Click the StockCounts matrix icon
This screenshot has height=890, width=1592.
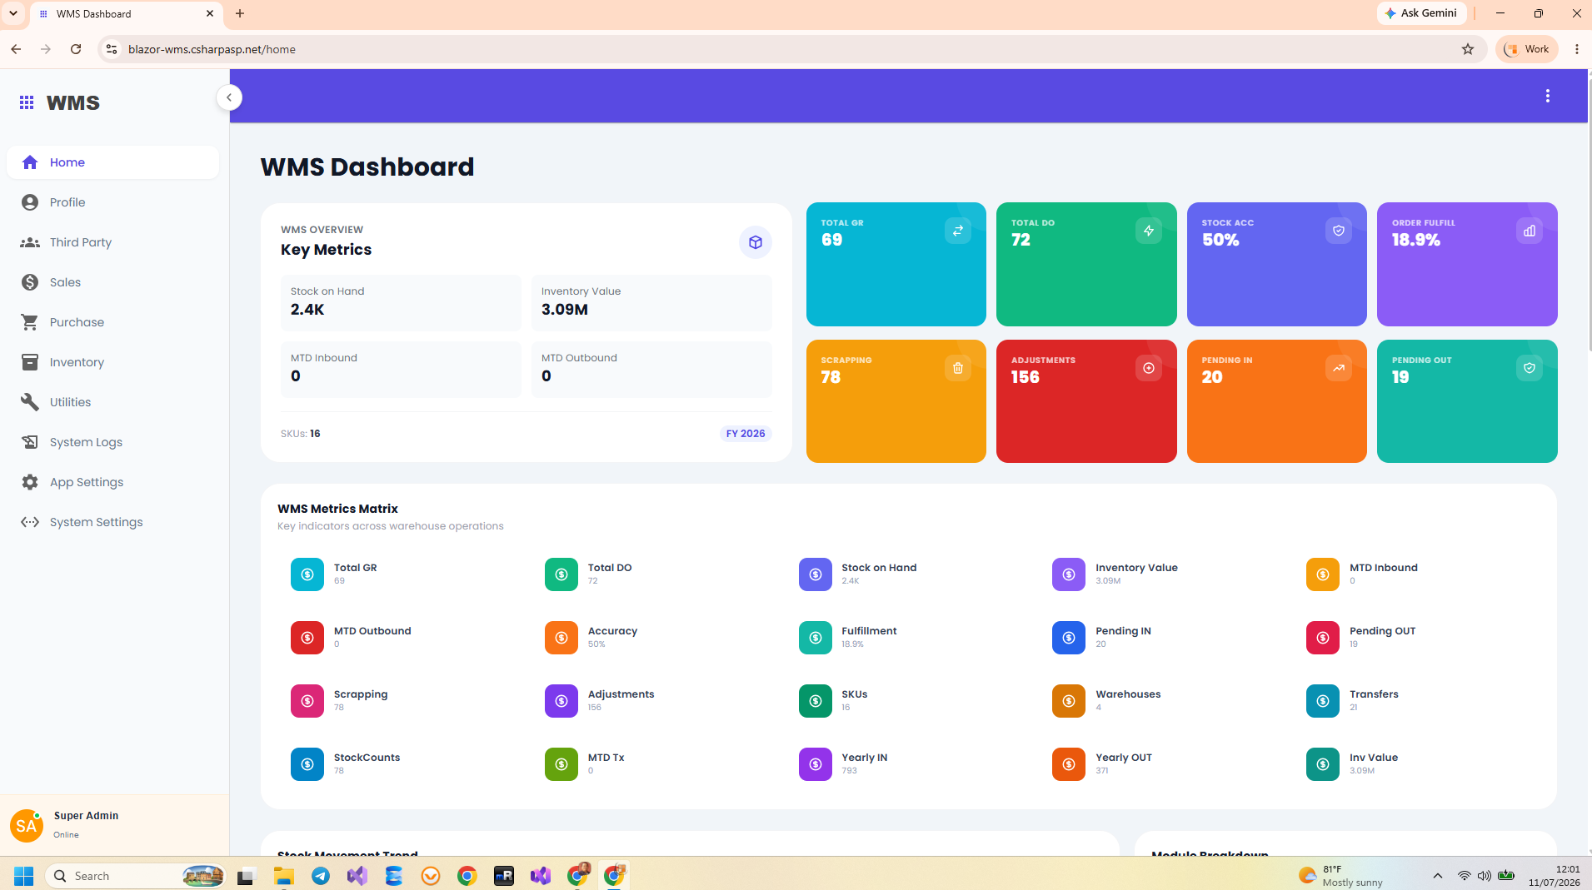pos(307,764)
